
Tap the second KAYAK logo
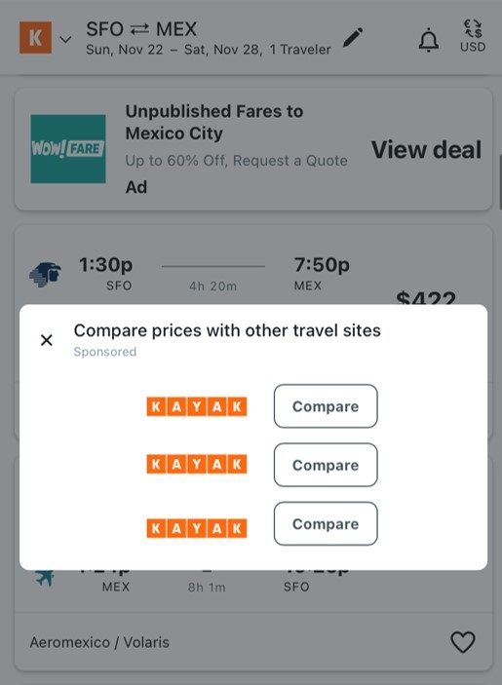(x=197, y=464)
